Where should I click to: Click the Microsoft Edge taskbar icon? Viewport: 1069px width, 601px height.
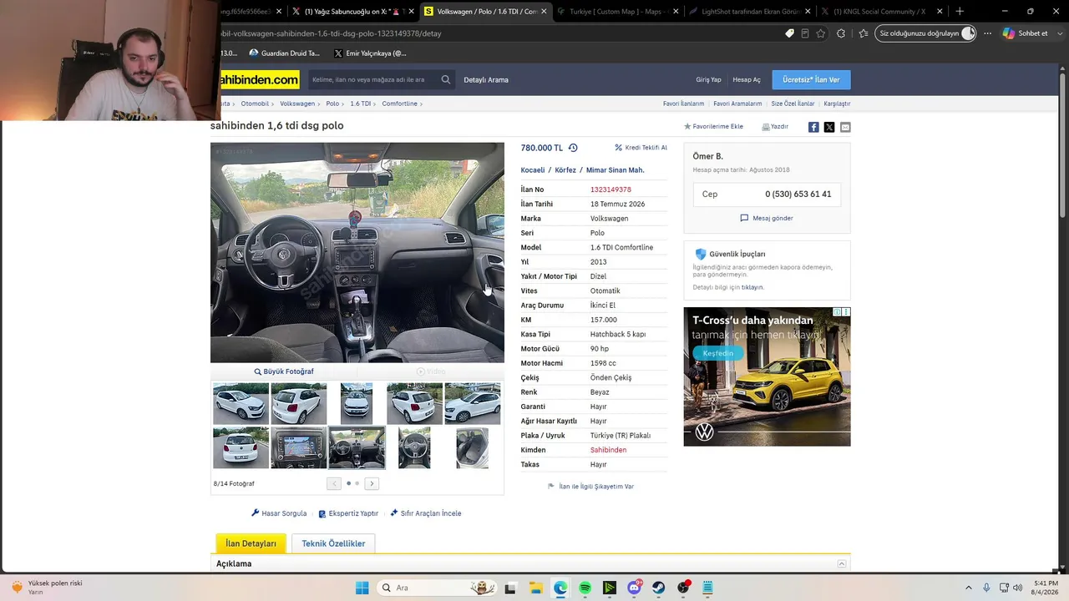click(560, 588)
